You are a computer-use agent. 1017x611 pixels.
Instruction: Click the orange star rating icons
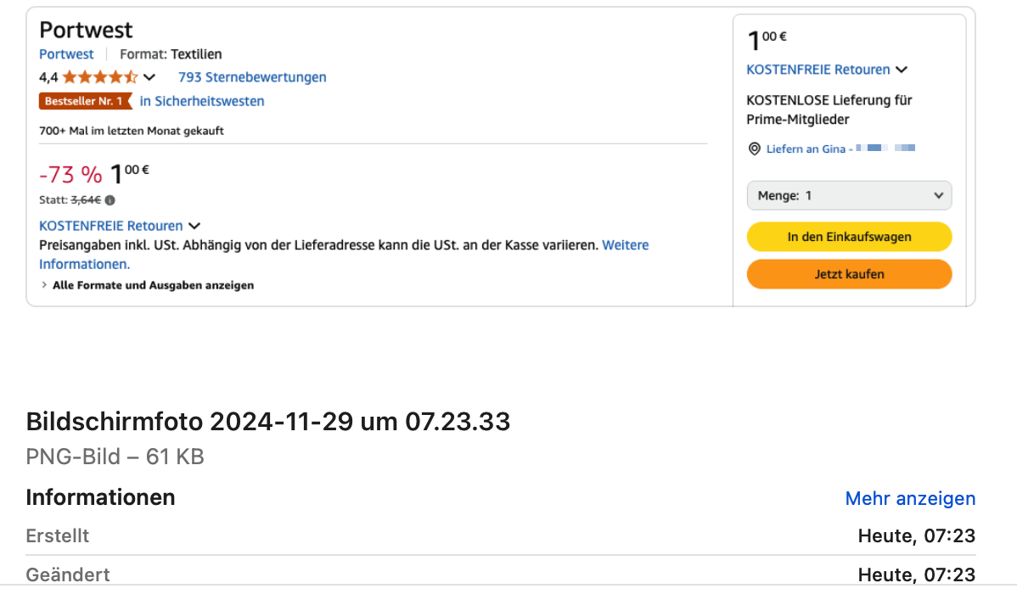99,77
